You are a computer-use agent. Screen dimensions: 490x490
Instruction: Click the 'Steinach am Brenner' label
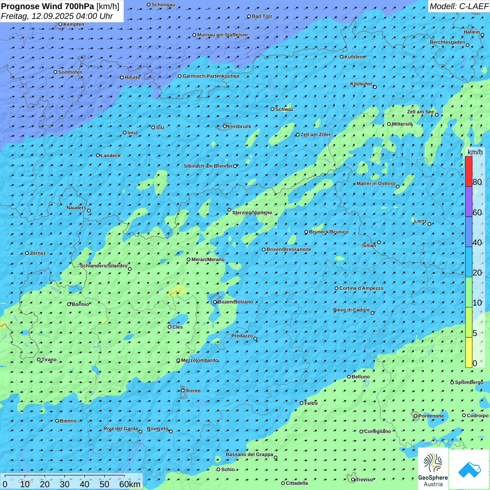[208, 166]
